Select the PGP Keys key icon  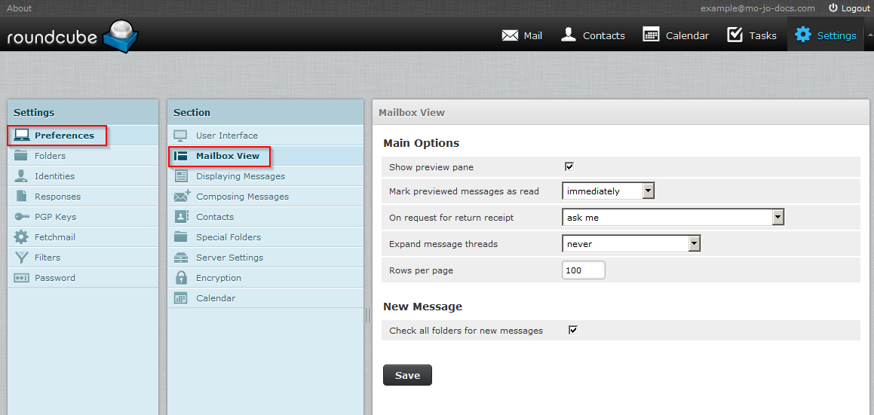tap(22, 217)
